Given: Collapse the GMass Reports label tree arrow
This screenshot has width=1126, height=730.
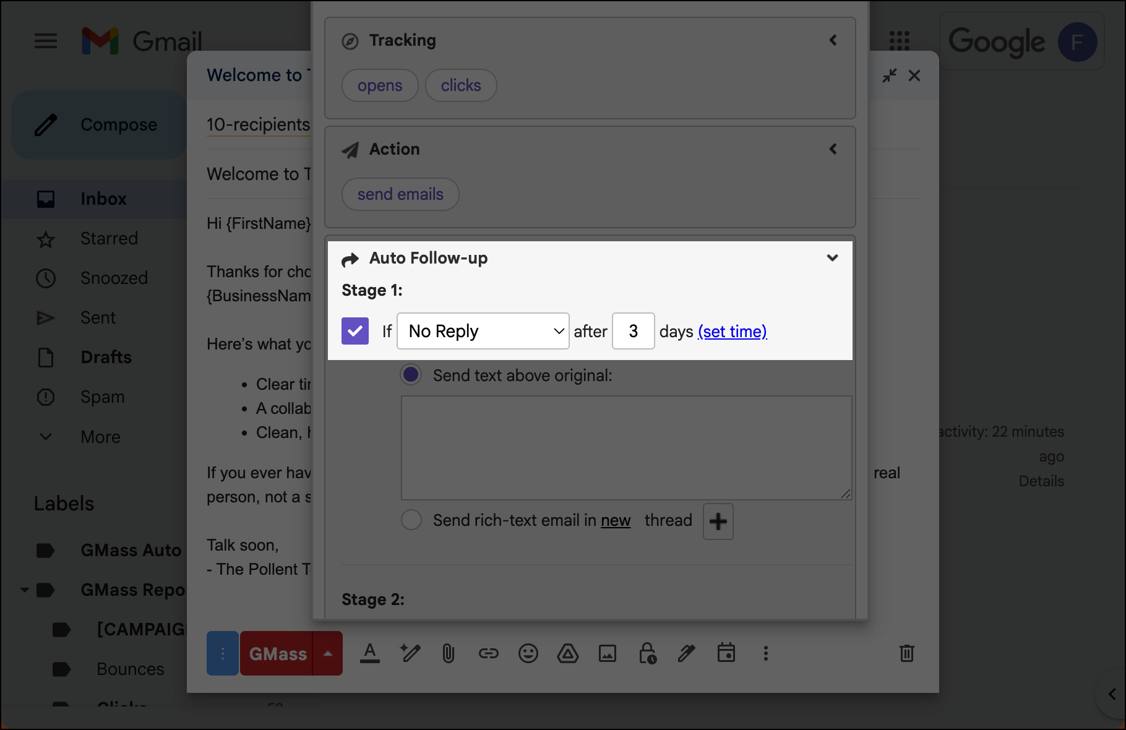Looking at the screenshot, I should point(25,590).
